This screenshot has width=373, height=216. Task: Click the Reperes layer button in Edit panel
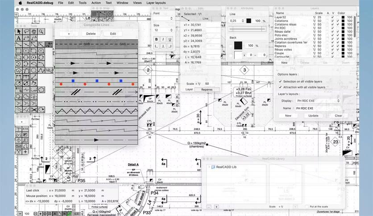coord(207,90)
